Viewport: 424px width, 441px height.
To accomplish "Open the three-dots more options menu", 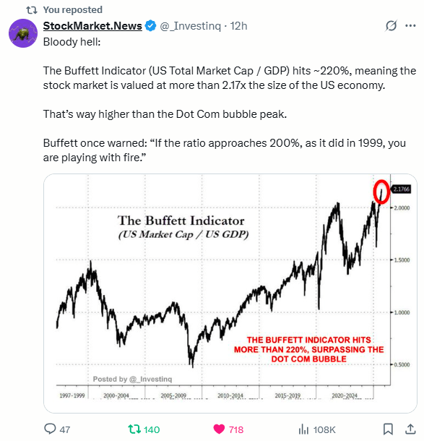I will pos(410,26).
